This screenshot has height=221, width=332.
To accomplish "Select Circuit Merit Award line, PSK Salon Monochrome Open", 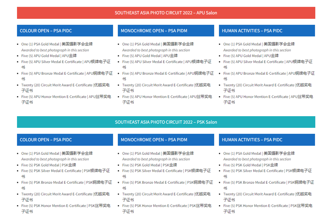I will coord(166,197).
